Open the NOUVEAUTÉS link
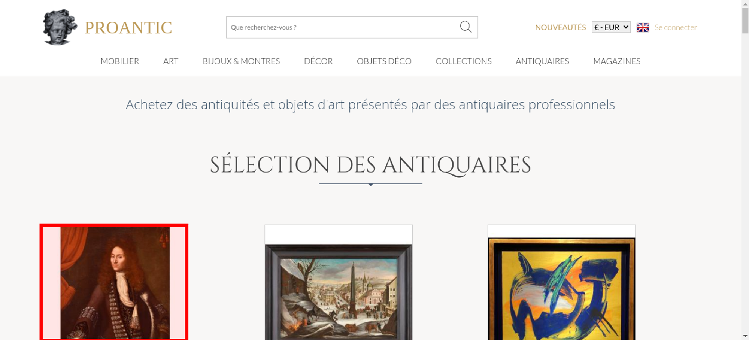This screenshot has height=340, width=749. tap(560, 27)
